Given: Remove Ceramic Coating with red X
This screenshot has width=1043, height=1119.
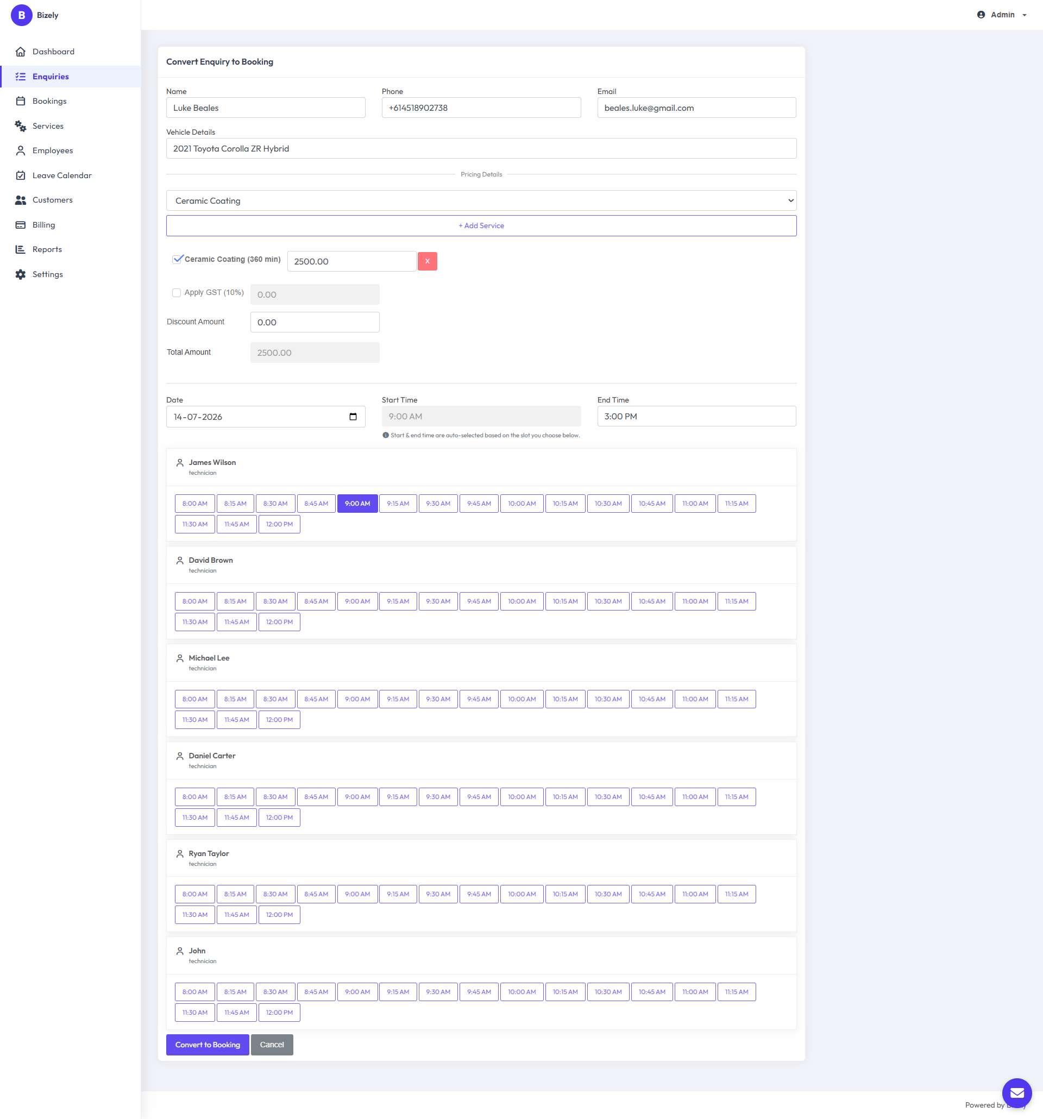Looking at the screenshot, I should [427, 261].
